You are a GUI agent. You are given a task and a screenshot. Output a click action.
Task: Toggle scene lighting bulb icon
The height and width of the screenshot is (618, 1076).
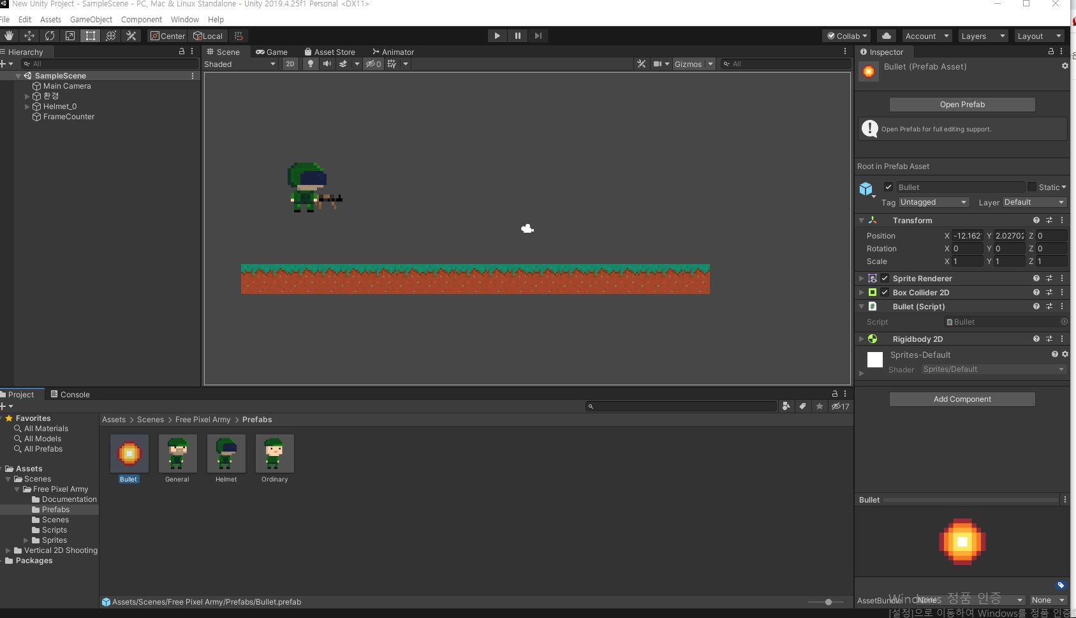pyautogui.click(x=311, y=64)
